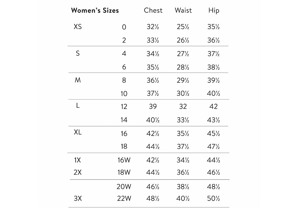Click the Women's Sizes heading
Screen dimensions: 298x224
tap(95, 10)
